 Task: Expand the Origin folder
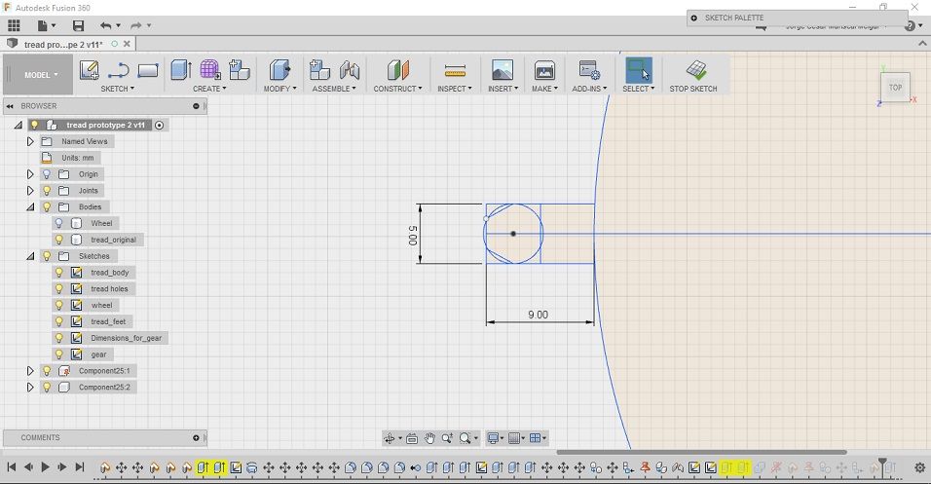30,174
